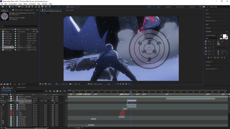This screenshot has width=230, height=129.
Task: Create a new folder in the Project panel
Action: 4,84
